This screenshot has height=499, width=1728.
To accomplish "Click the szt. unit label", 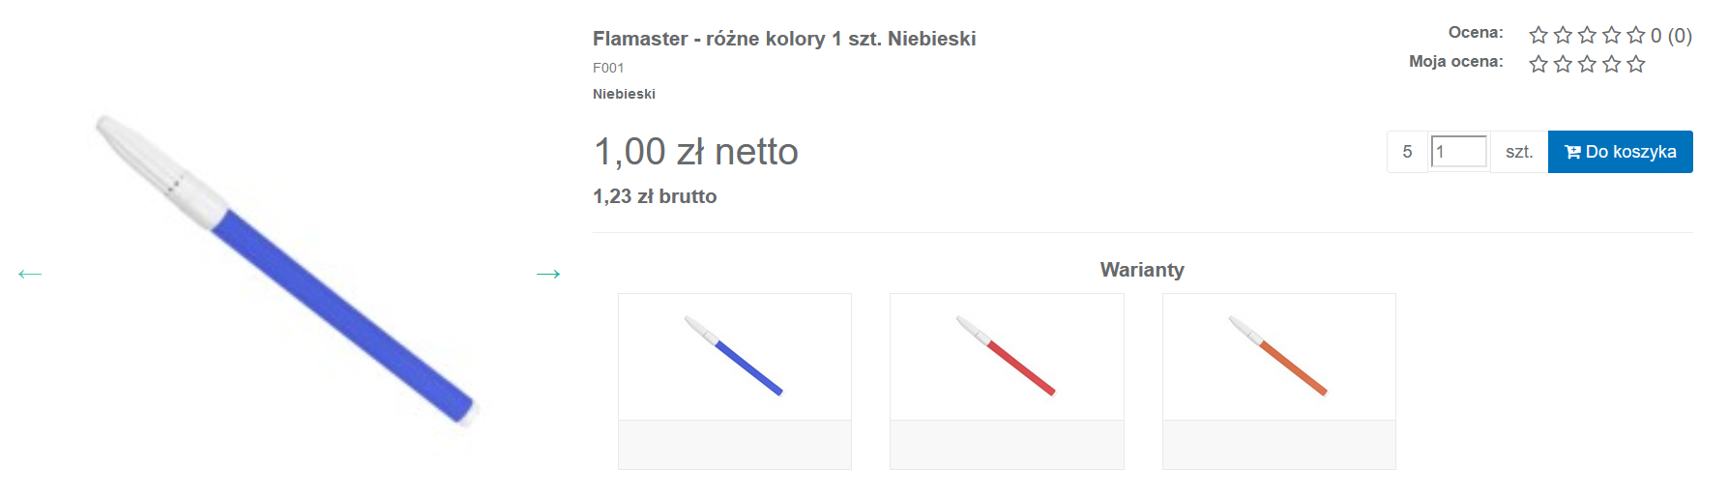I will [x=1519, y=152].
